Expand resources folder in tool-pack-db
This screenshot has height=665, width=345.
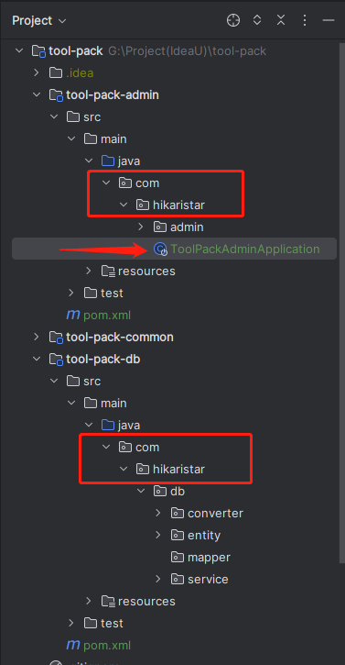pyautogui.click(x=89, y=601)
